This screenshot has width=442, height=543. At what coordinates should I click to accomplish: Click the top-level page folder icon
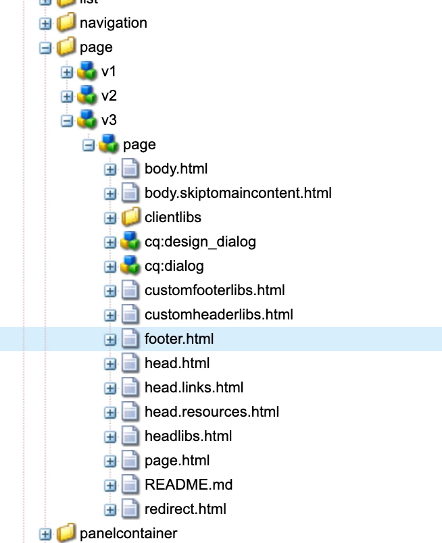66,47
